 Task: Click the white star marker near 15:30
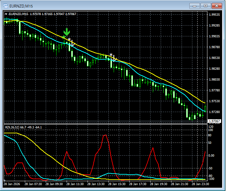pos(111,55)
